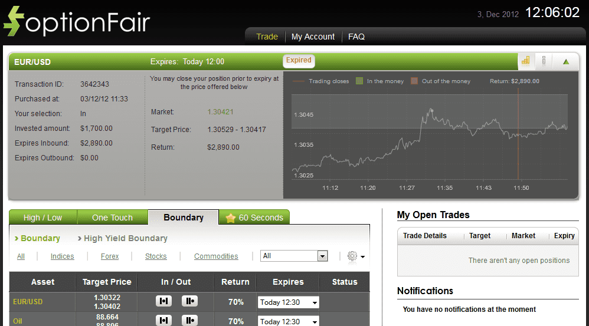Filter assets by Stocks
The image size is (589, 326).
(x=156, y=256)
